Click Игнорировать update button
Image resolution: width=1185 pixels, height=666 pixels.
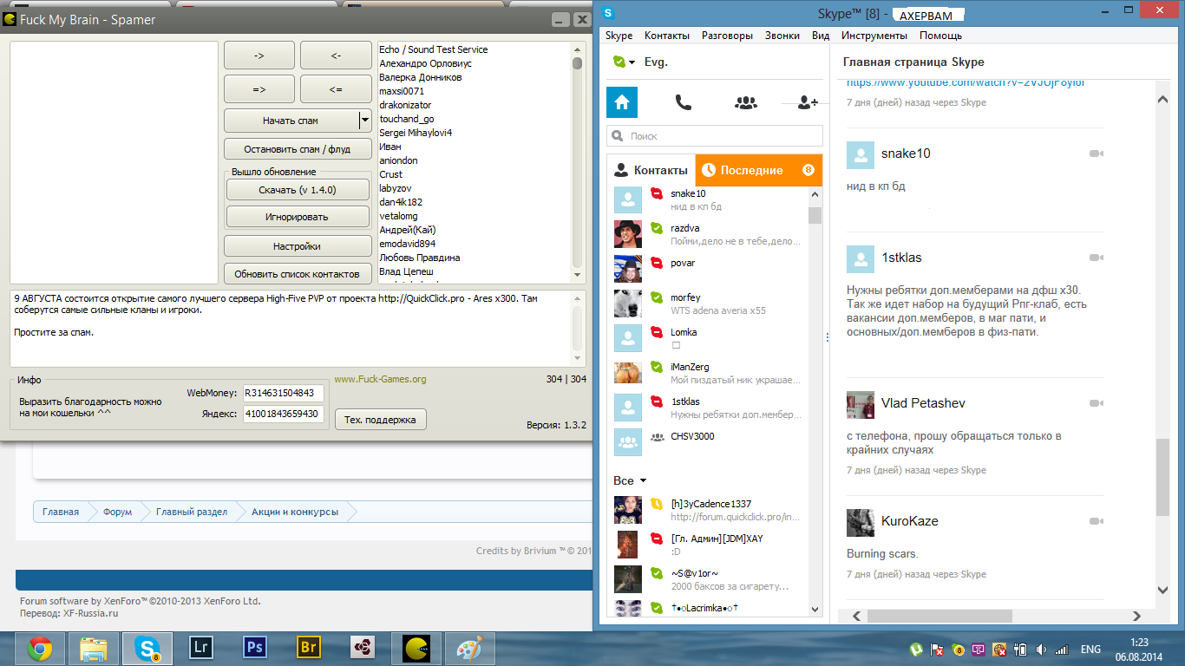point(298,216)
